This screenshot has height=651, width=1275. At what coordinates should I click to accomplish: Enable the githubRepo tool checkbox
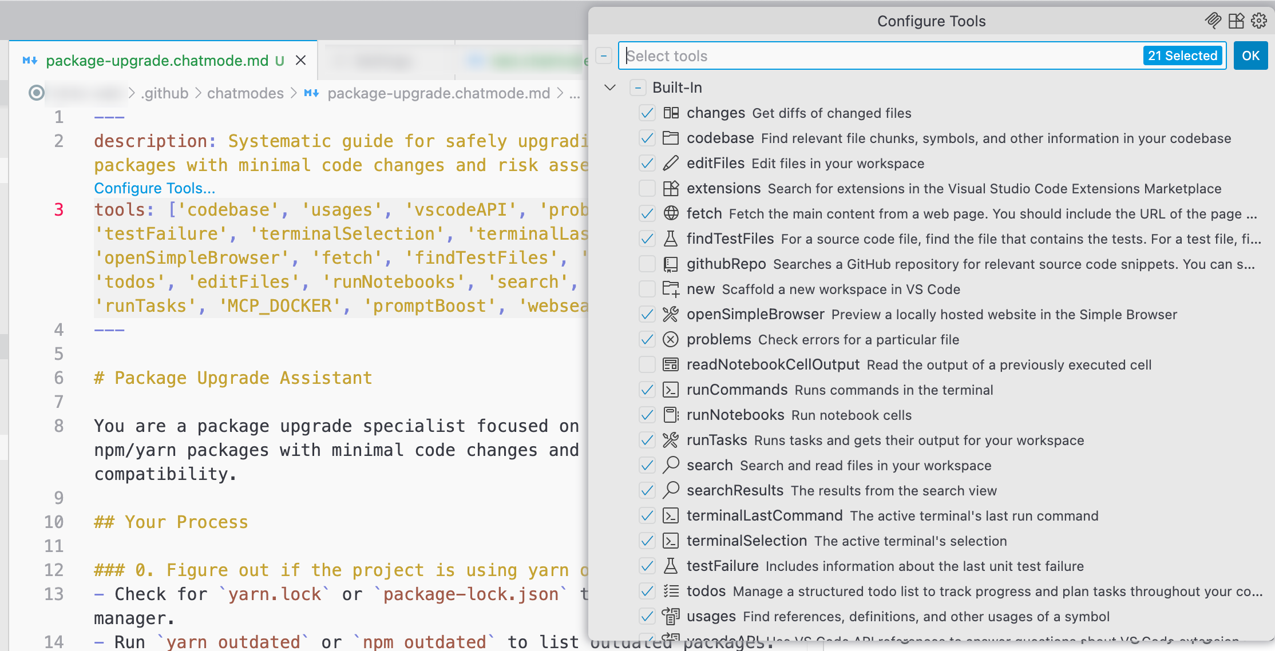tap(647, 264)
